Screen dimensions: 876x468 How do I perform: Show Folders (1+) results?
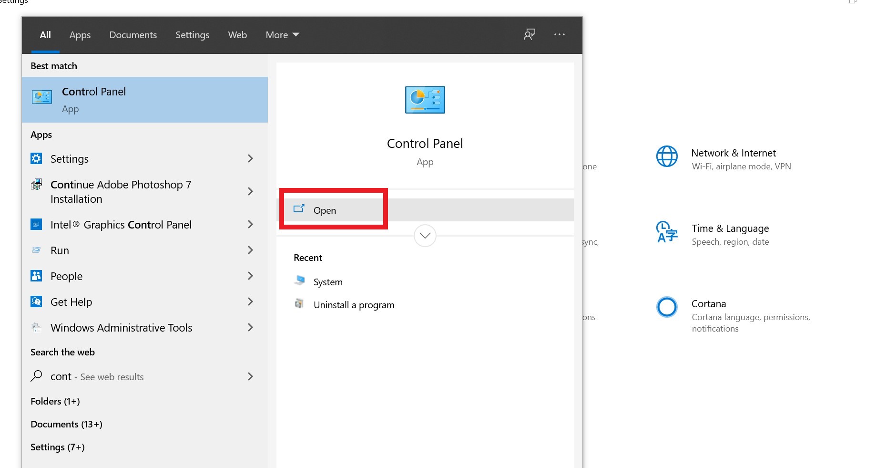pos(55,401)
